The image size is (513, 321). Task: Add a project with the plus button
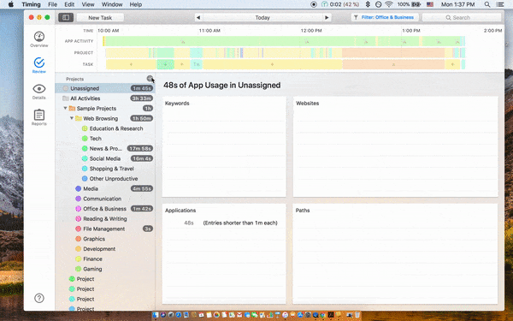[x=150, y=78]
